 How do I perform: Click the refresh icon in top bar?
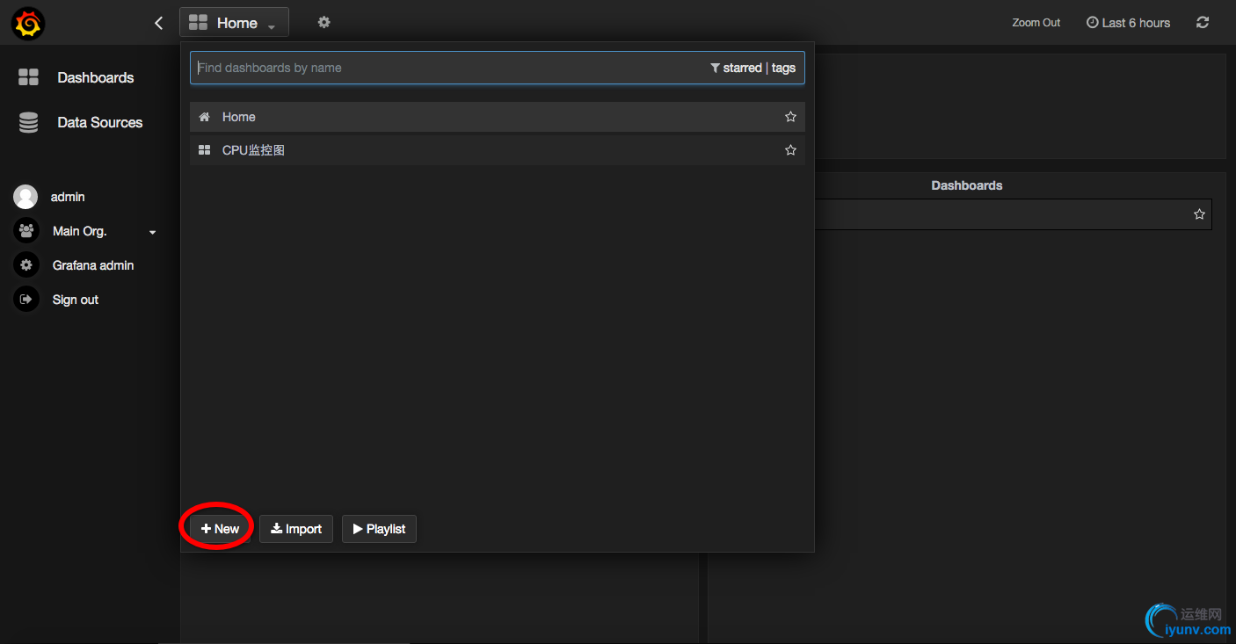tap(1203, 23)
